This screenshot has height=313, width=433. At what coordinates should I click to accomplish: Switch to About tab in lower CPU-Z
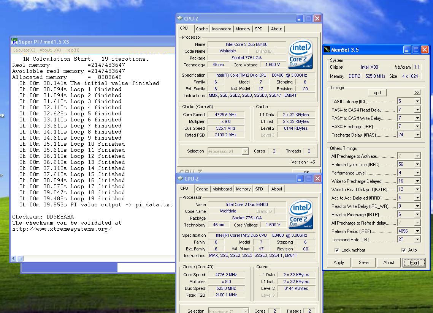[277, 189]
